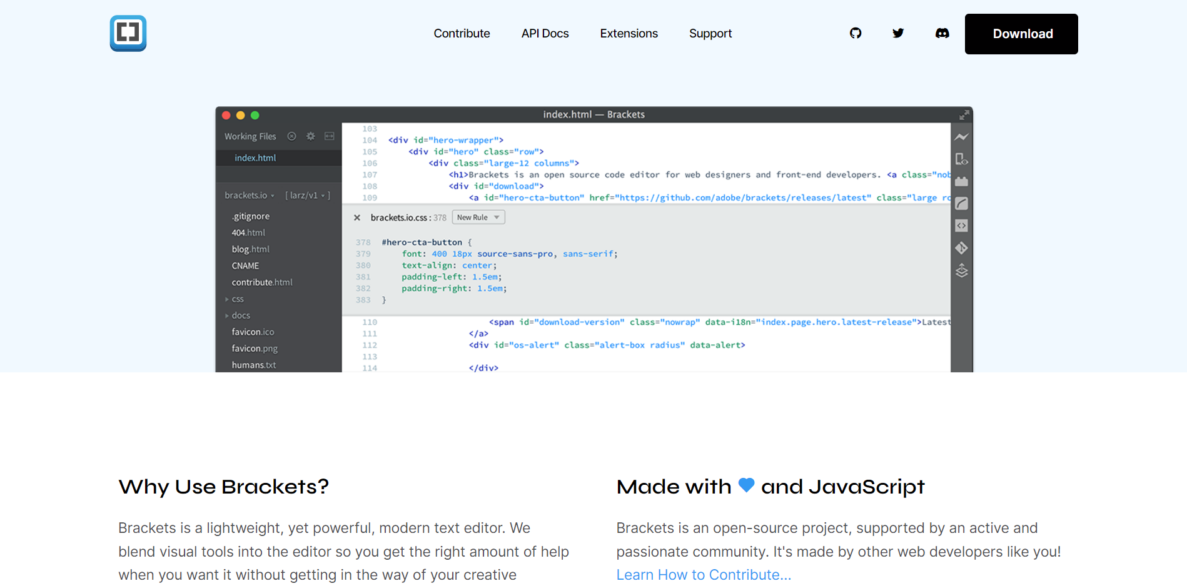Click the Live Preview lightning bolt icon
This screenshot has width=1187, height=586.
961,137
